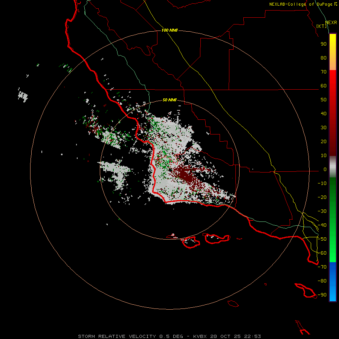The image size is (339, 339).
Task: Select the -60 value on the velocity scale
Action: [x=322, y=253]
